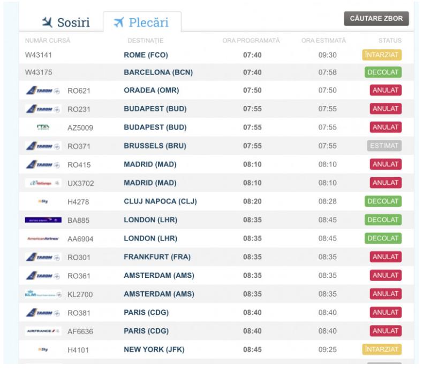The height and width of the screenshot is (370, 423).
Task: Click the Air France logo beside AF6636
Action: 43,331
